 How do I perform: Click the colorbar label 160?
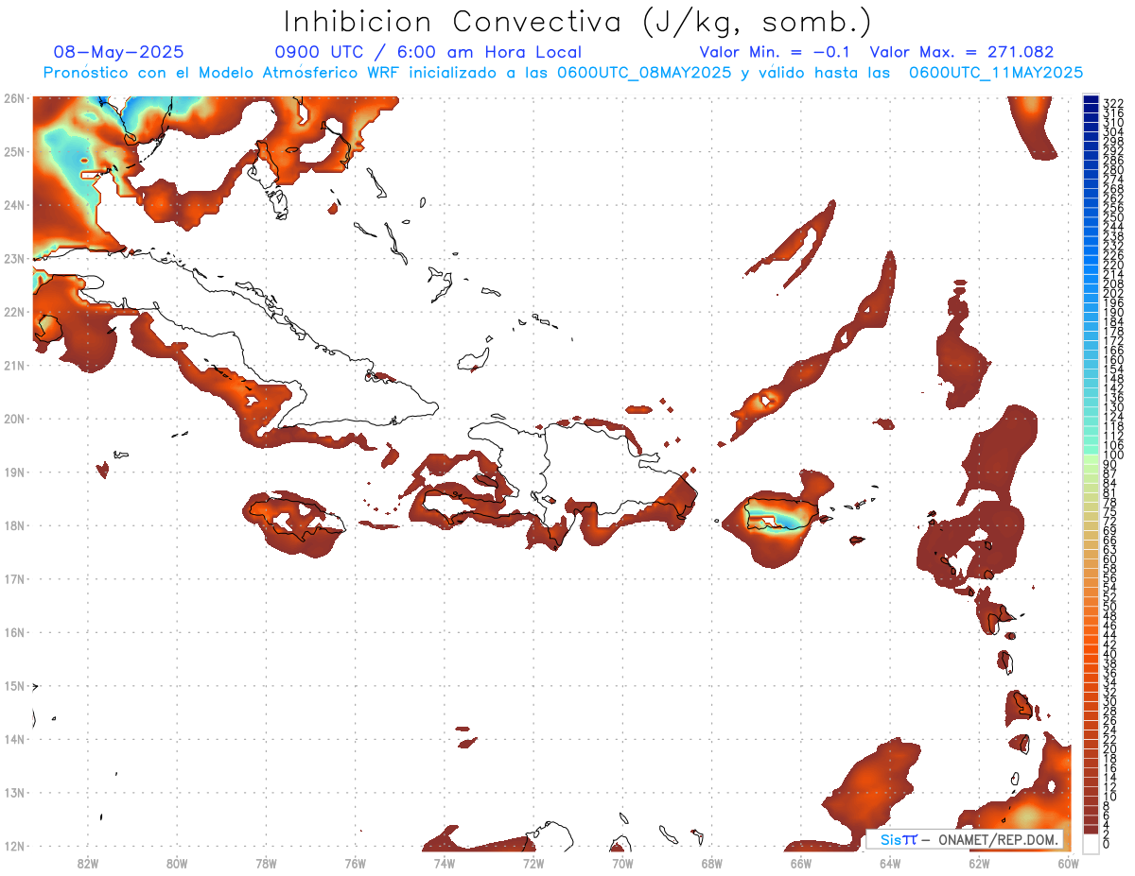pos(1113,360)
